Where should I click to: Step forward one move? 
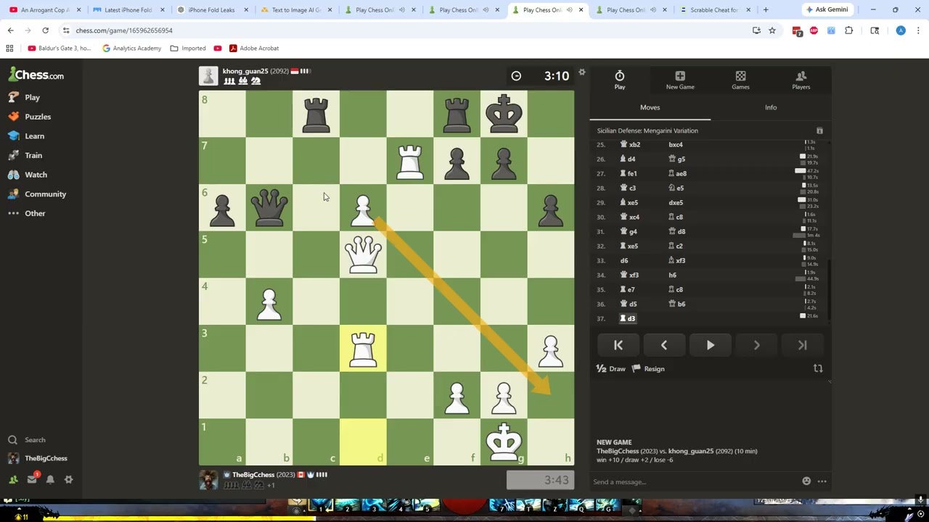pos(756,346)
